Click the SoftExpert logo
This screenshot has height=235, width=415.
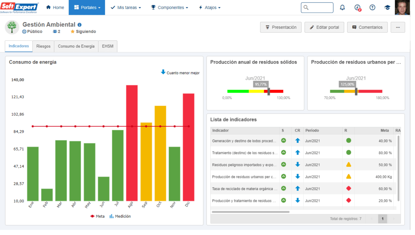[x=19, y=7]
